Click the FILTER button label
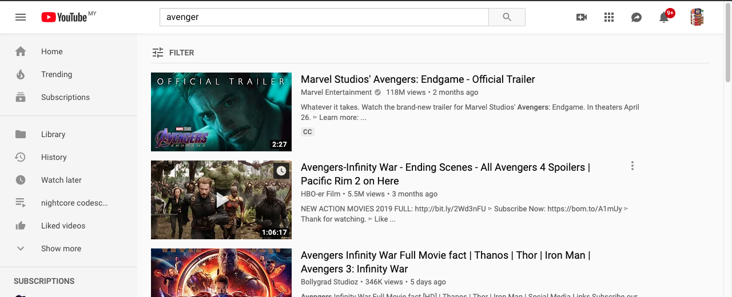Image resolution: width=732 pixels, height=297 pixels. 182,53
